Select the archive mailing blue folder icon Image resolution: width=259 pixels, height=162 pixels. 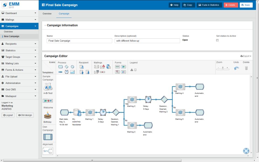(x=108, y=67)
